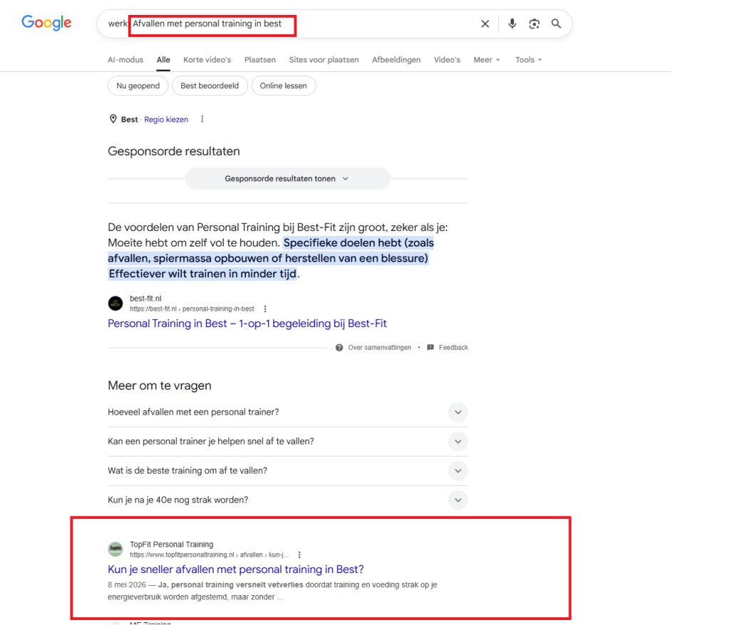Open the Meer dropdown menu
This screenshot has height=625, width=730.
pyautogui.click(x=486, y=60)
